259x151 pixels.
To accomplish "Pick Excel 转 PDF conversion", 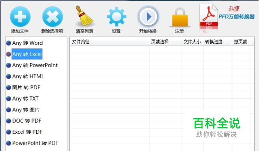I will click(27, 132).
